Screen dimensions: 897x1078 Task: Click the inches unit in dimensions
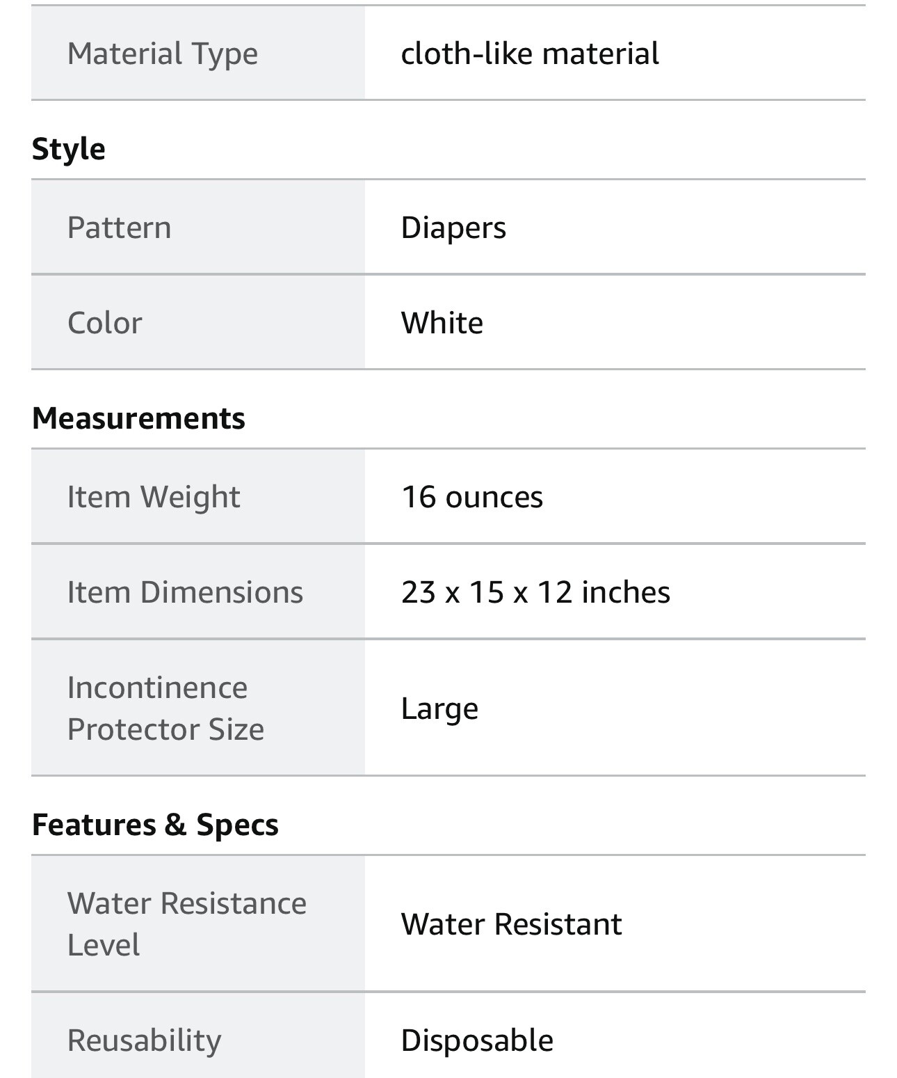click(x=626, y=592)
